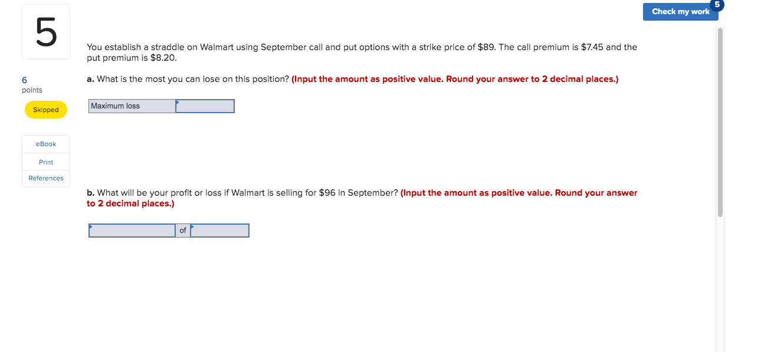Open the Print option
The height and width of the screenshot is (352, 774).
(45, 162)
